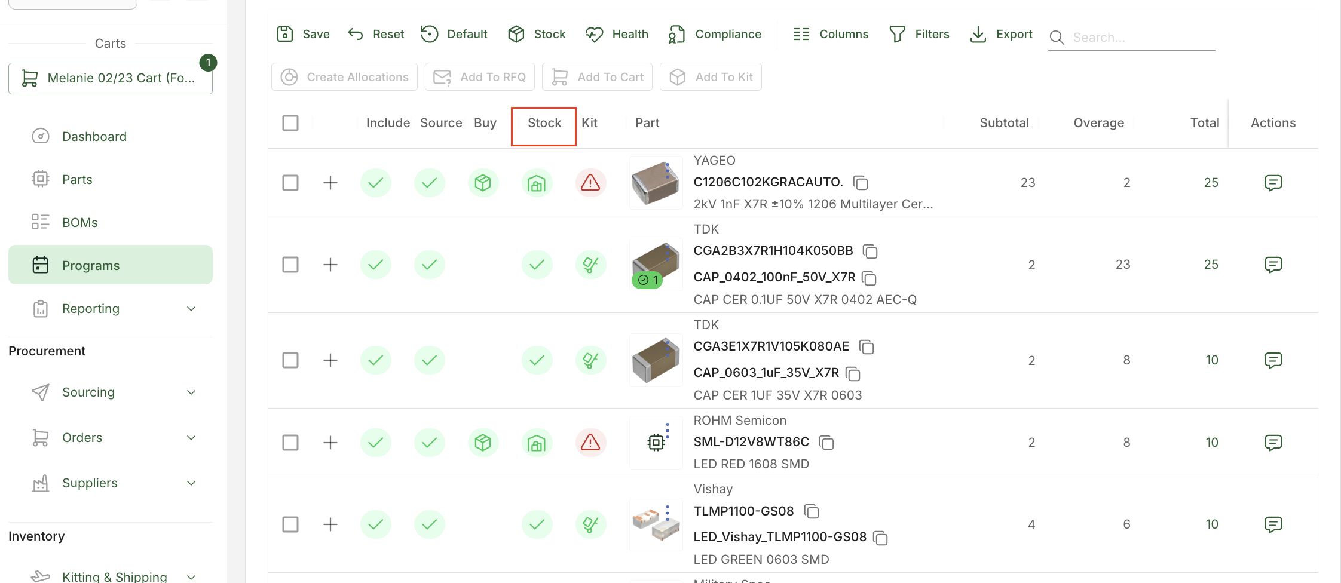Check the TLMP1100-GS08 row checkbox
1341x583 pixels.
[290, 524]
